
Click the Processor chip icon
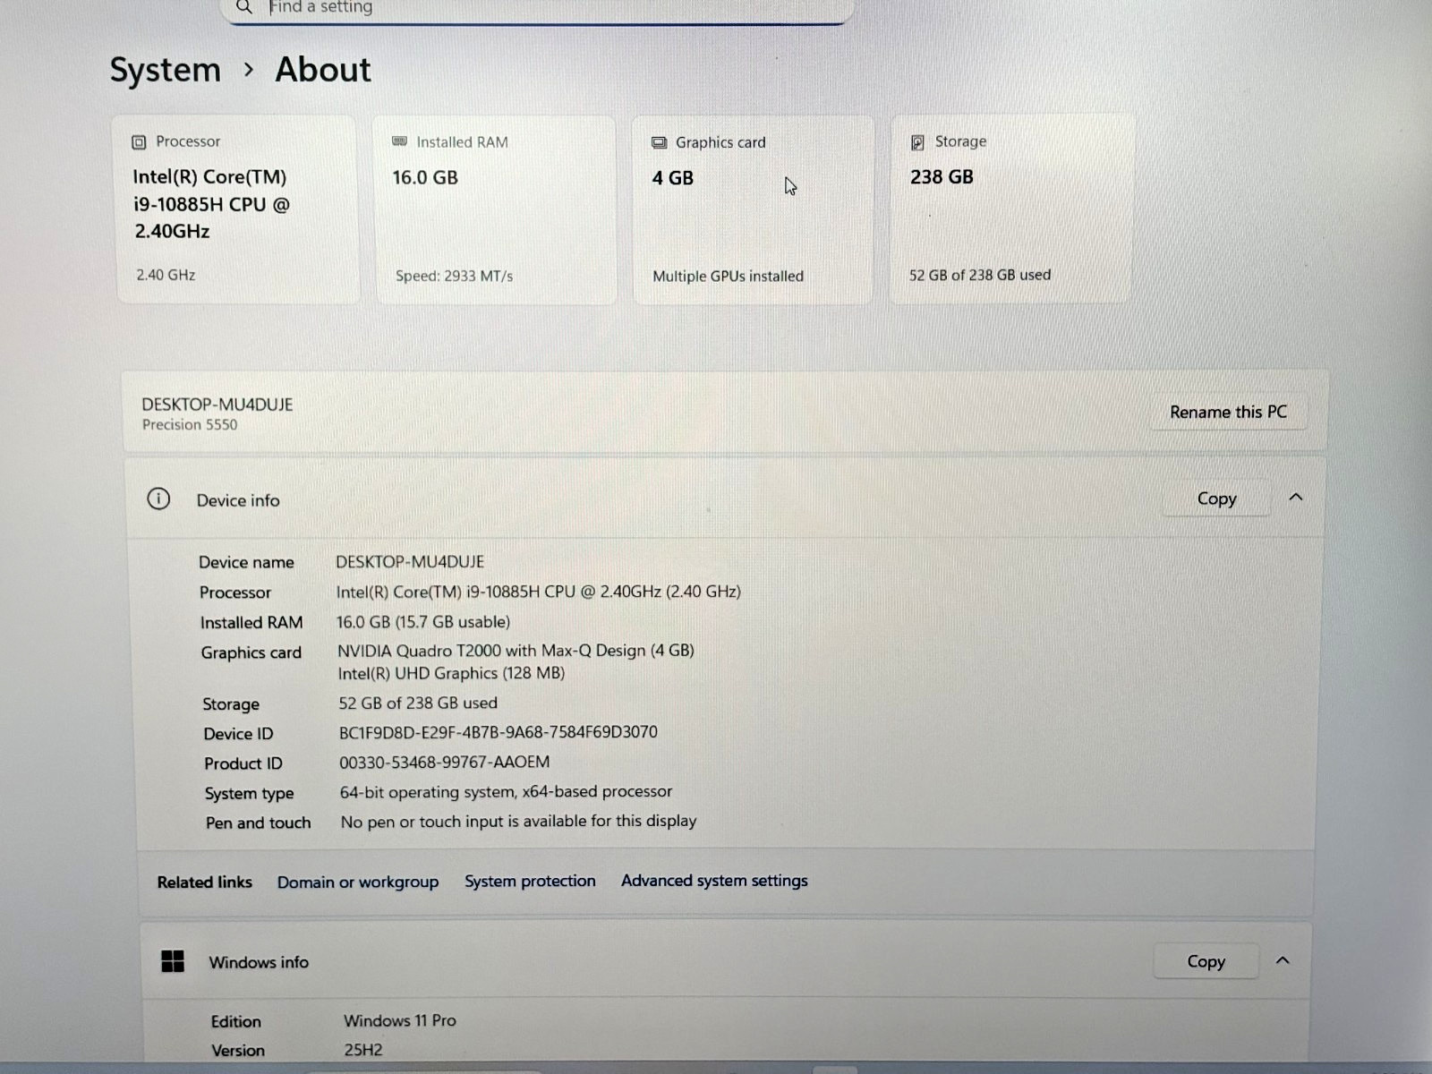(x=139, y=142)
